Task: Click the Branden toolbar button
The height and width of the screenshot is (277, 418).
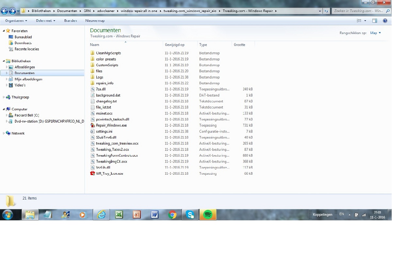Action: pos(71,21)
